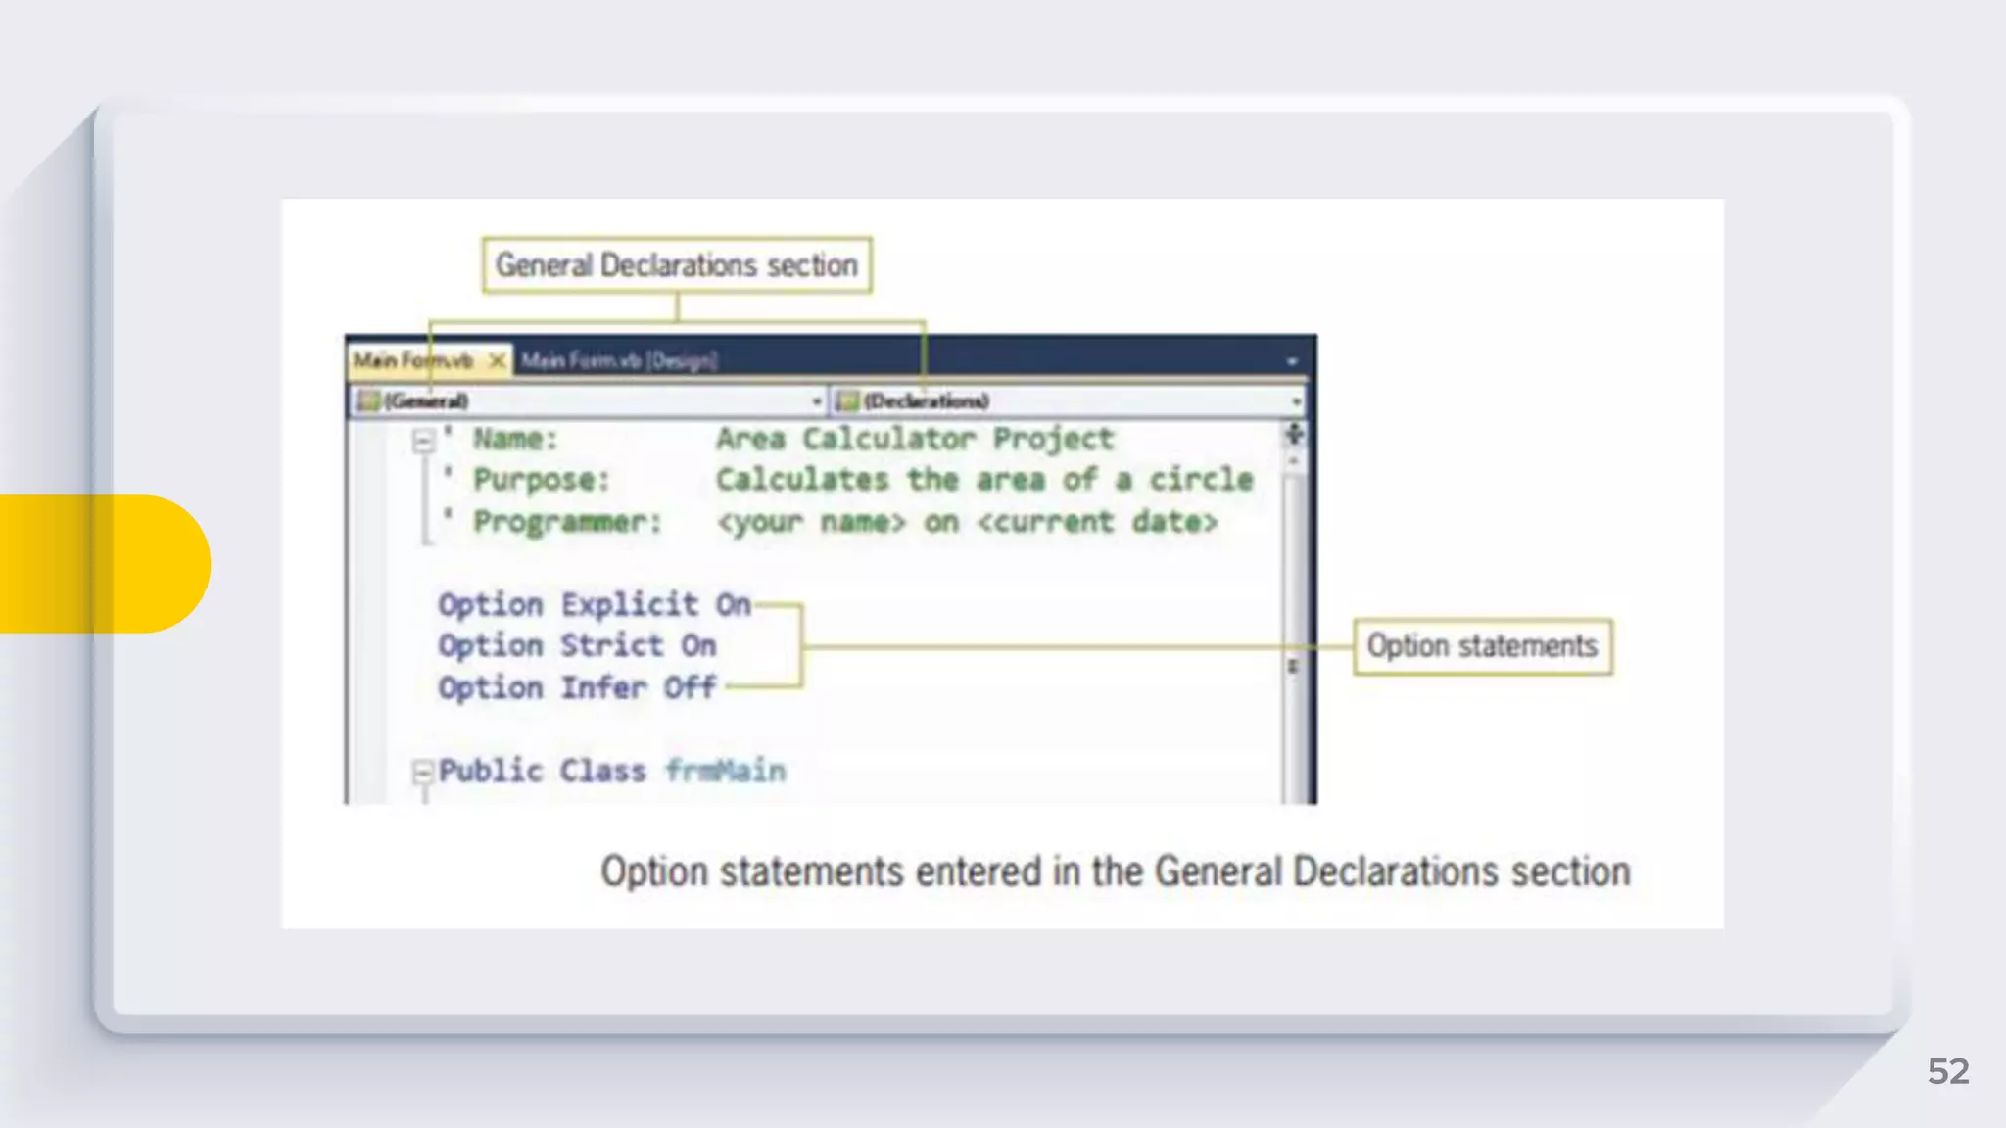Click on Option Strict On line
Screen dimensions: 2006x1128
tap(577, 646)
